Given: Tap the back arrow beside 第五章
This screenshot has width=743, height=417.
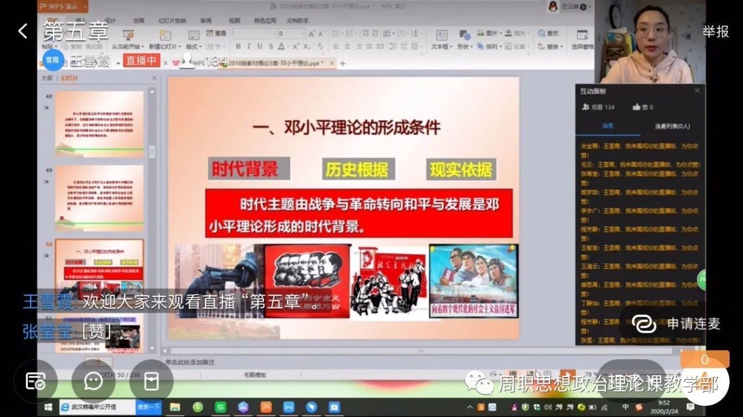Looking at the screenshot, I should click(23, 31).
